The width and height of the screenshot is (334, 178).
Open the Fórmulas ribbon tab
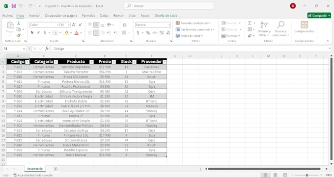click(x=88, y=16)
